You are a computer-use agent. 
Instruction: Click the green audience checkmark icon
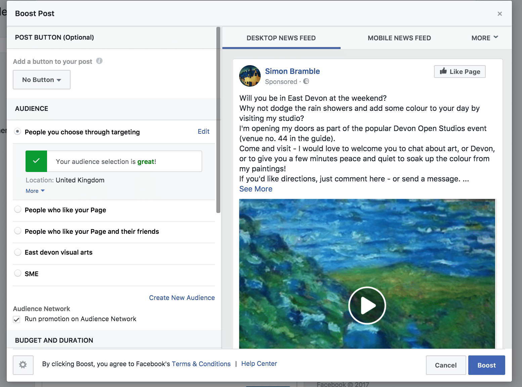[36, 161]
